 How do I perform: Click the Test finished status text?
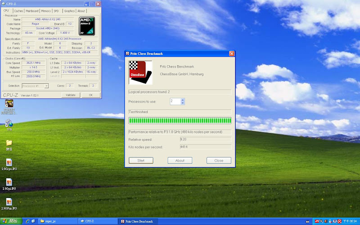138,112
